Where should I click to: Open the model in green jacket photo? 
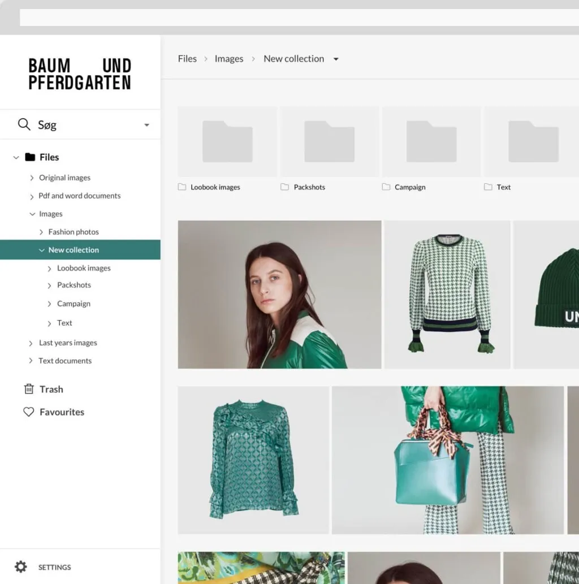coord(279,295)
